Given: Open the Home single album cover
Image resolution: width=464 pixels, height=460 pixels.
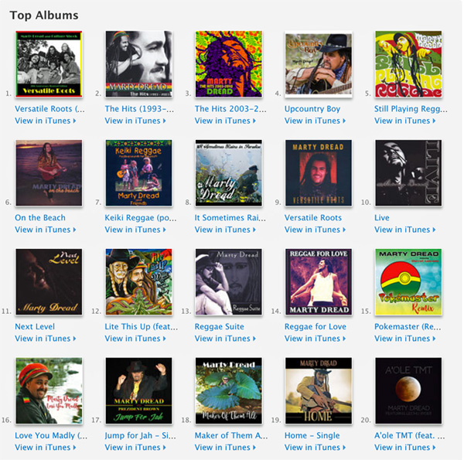Looking at the screenshot, I should (319, 390).
